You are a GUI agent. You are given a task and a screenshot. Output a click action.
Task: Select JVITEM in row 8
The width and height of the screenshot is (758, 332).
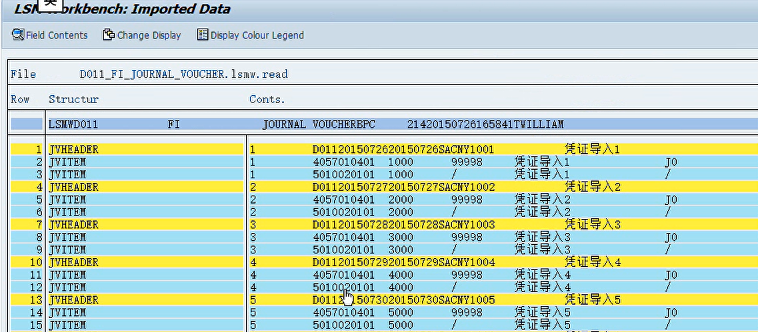(67, 238)
